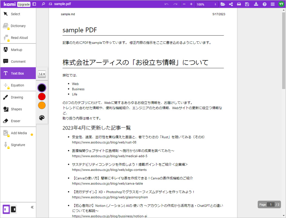
Task: Select the Text Box tool
Action: pyautogui.click(x=18, y=73)
